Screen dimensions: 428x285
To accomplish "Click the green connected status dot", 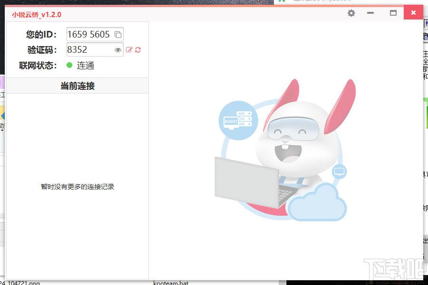I will [69, 66].
